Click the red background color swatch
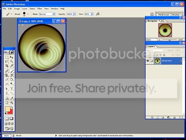186x140 pixels. 11,112
